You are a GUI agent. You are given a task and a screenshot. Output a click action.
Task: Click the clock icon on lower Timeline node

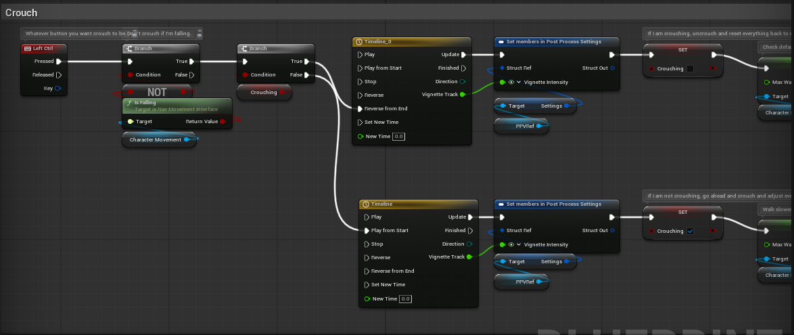click(x=367, y=204)
